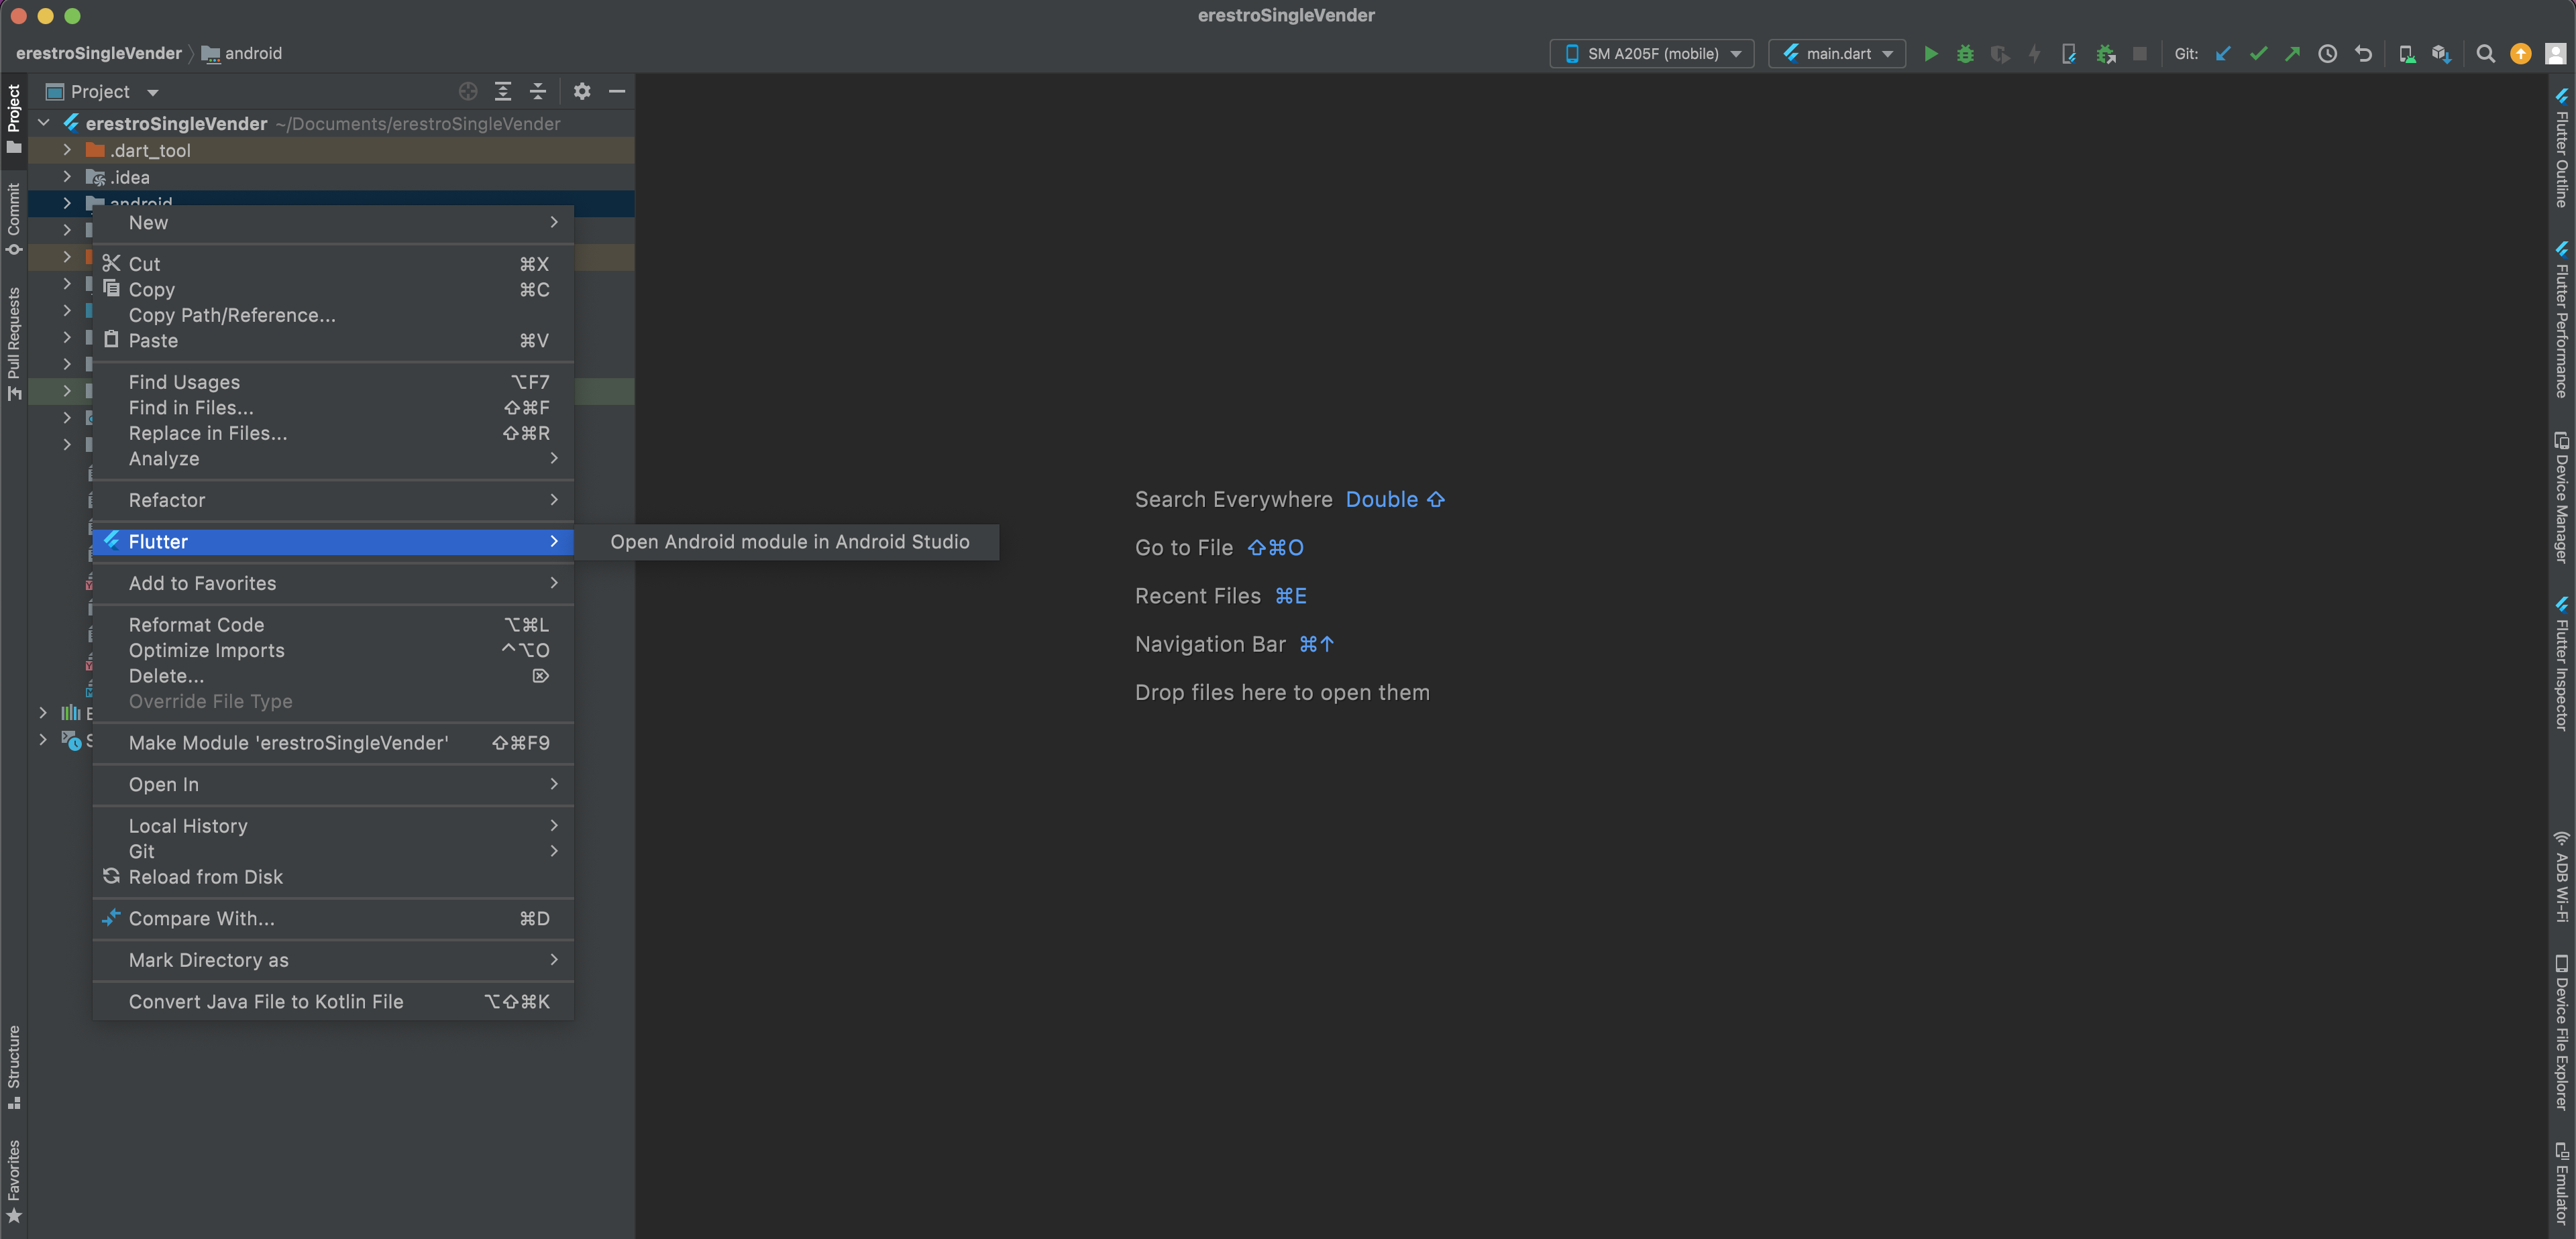Expand Analyze submenu in context menu
2576x1239 pixels.
333,459
